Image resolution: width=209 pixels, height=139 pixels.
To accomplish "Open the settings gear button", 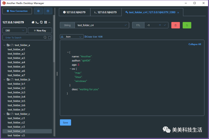I will click(38, 11).
